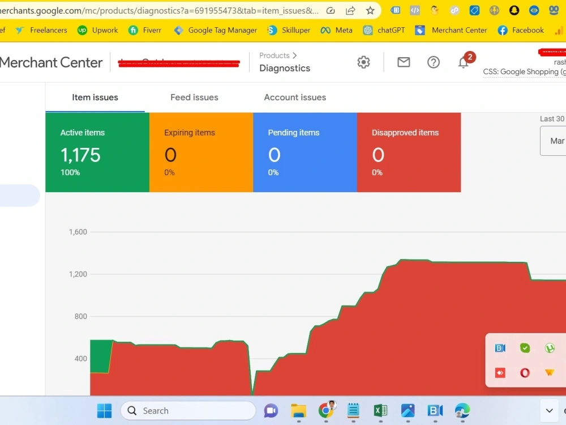Open Notepad from the taskbar
The width and height of the screenshot is (566, 425).
pos(353,410)
